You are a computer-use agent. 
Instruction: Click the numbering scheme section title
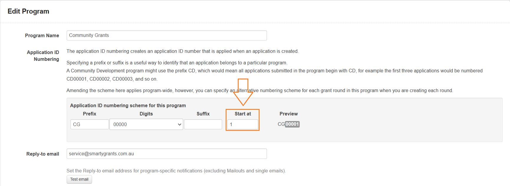pyautogui.click(x=128, y=105)
